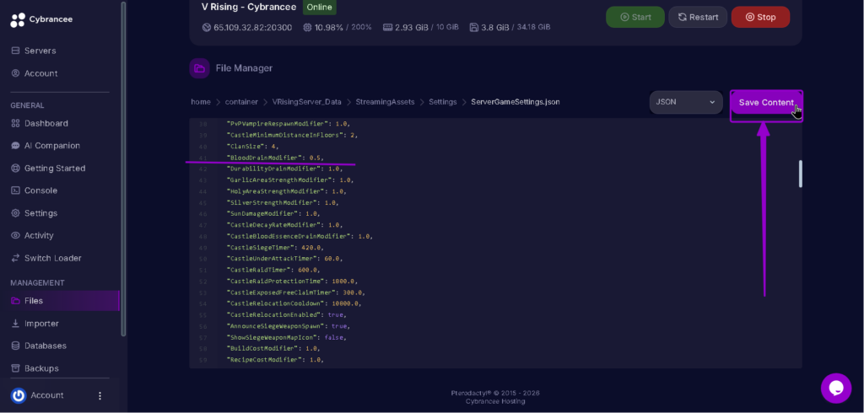
Task: Click the GarlicAreaStrengthModifier line
Action: tap(290, 180)
